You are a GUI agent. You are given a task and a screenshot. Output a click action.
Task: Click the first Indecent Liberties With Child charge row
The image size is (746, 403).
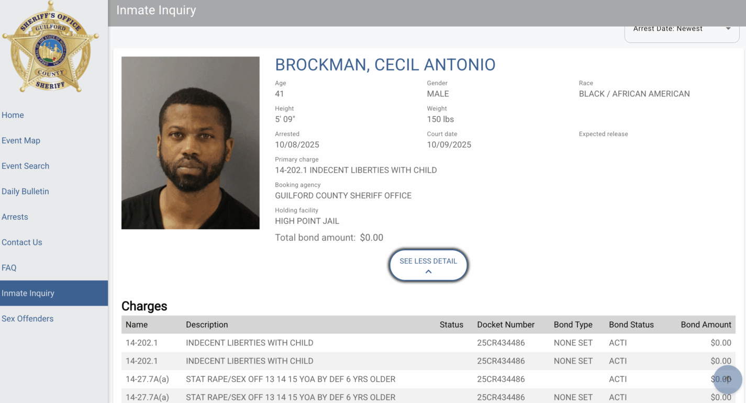tap(250, 343)
